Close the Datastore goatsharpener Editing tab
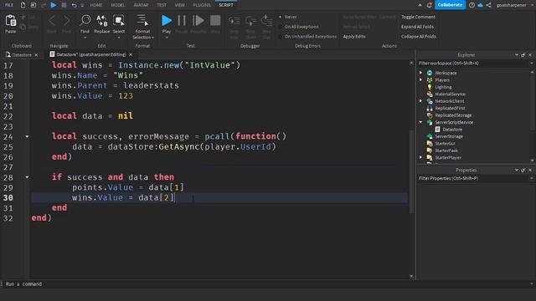This screenshot has height=301, width=536. 131,54
